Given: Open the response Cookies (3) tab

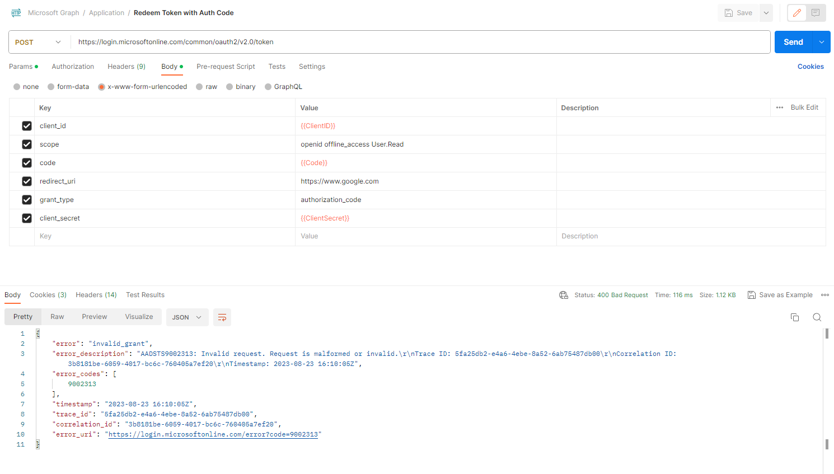Looking at the screenshot, I should [48, 295].
